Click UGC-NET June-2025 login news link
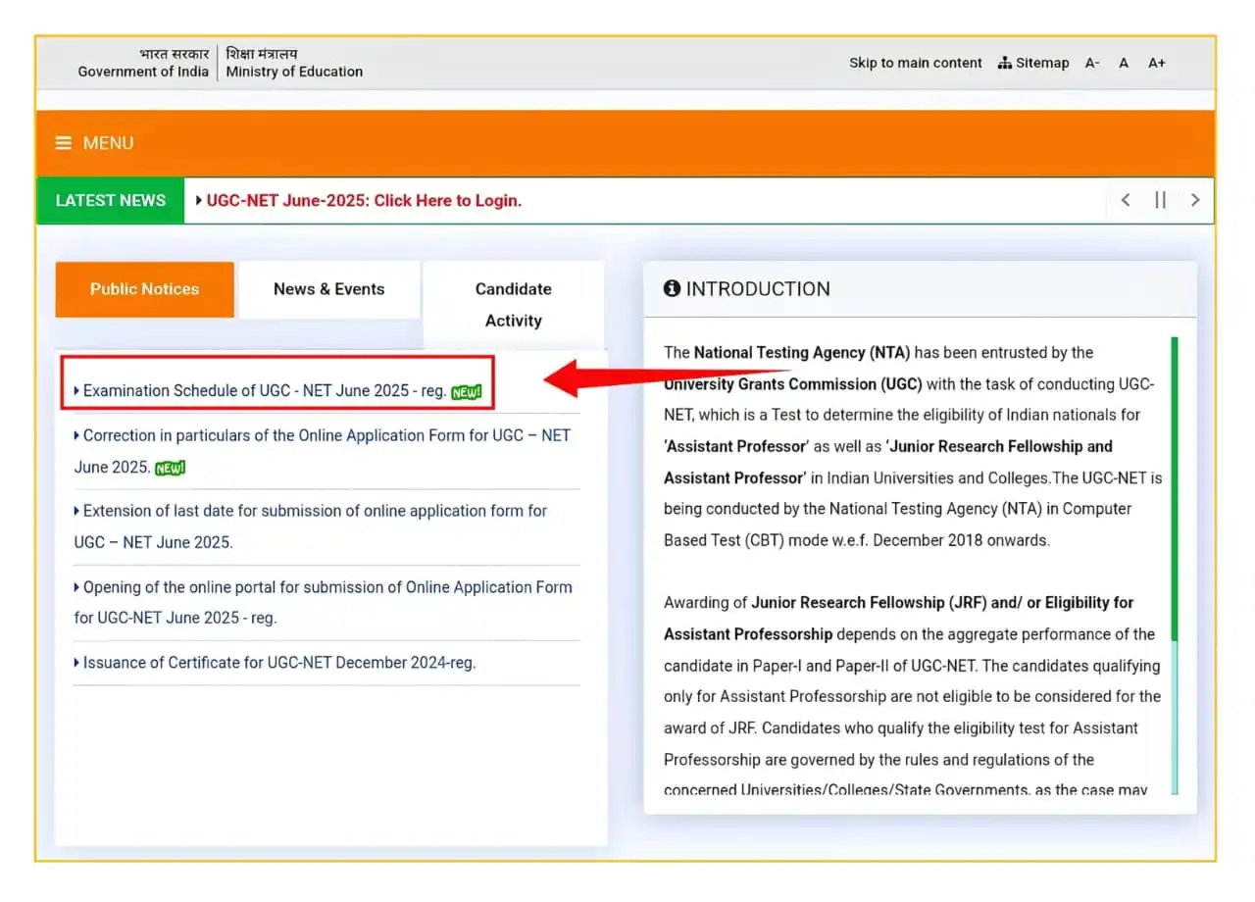 click(x=363, y=200)
